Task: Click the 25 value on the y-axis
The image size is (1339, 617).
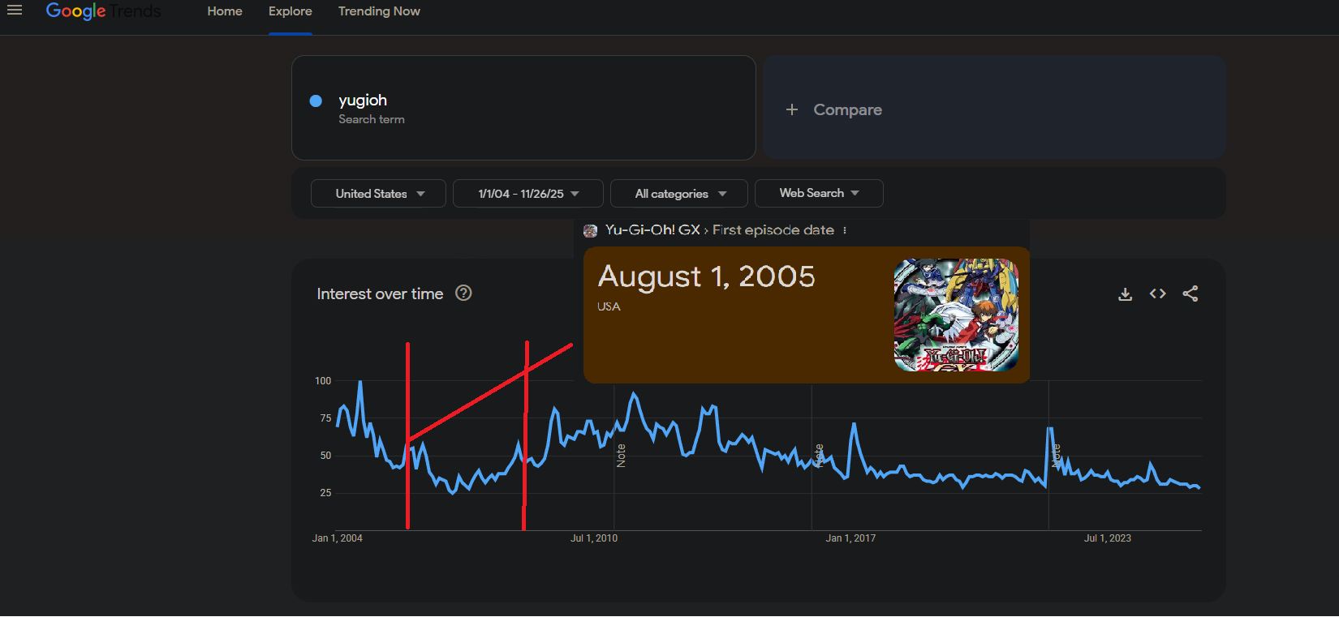Action: point(325,493)
